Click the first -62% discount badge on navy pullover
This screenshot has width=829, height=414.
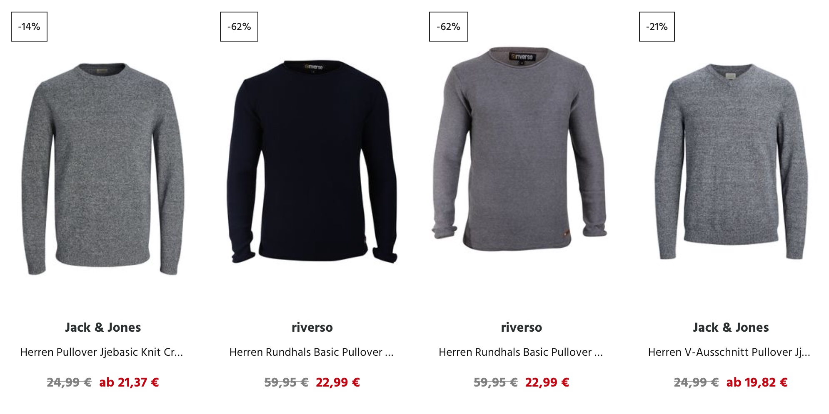click(x=239, y=27)
